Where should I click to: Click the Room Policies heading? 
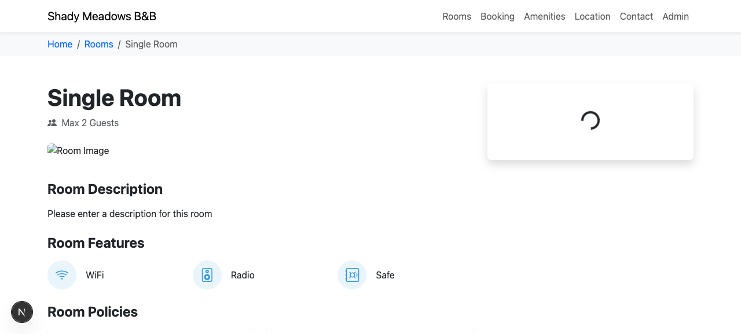pyautogui.click(x=93, y=312)
